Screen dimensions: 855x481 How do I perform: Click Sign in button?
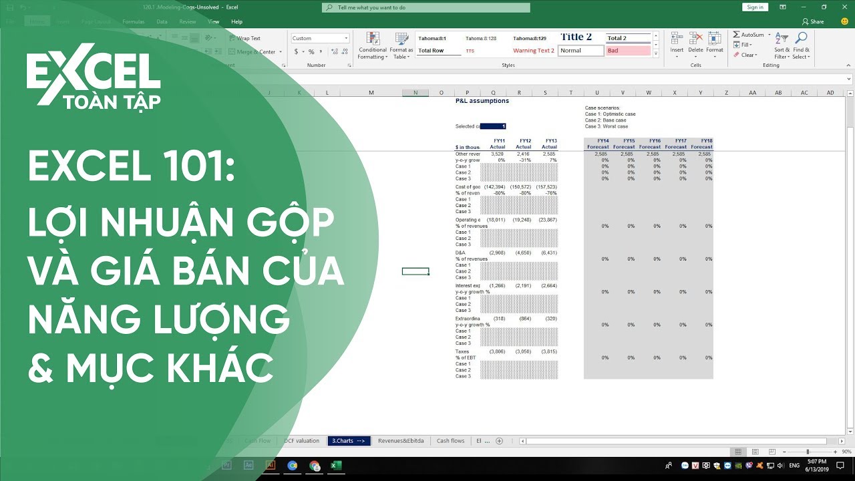755,7
